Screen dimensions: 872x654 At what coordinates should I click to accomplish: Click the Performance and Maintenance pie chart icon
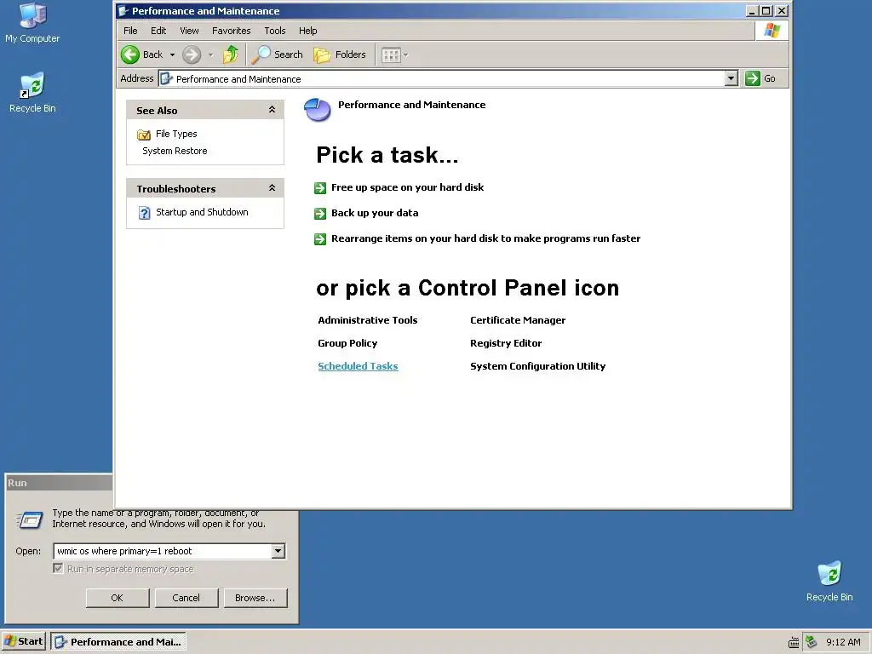(x=318, y=110)
